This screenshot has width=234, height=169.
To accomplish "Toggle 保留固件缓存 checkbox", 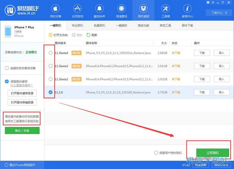I will (x=7, y=81).
